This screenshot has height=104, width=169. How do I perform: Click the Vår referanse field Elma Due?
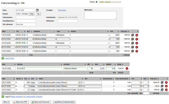pos(26,24)
